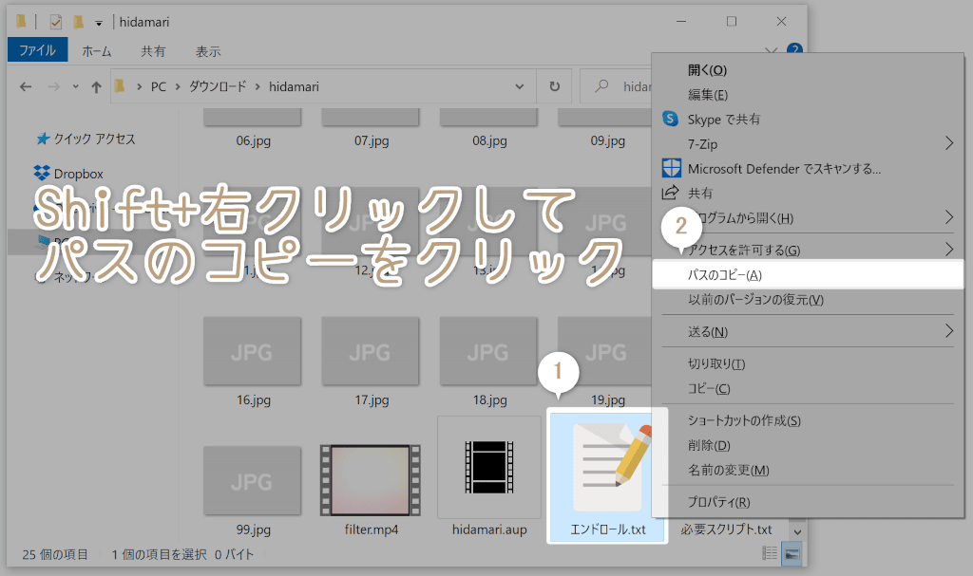Viewport: 973px width, 576px height.
Task: Refresh the current folder view
Action: tap(554, 86)
